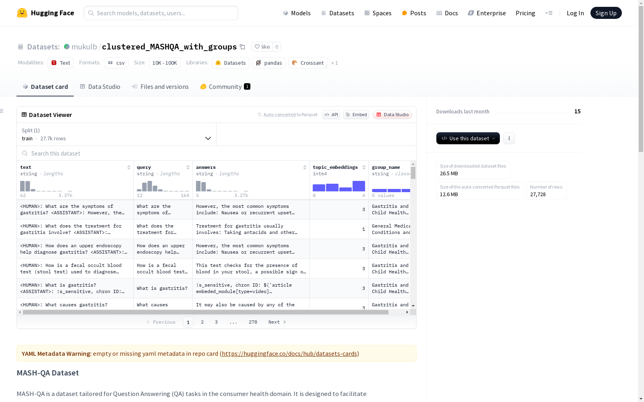Click the MASH-QA Dataset heading

click(48, 373)
